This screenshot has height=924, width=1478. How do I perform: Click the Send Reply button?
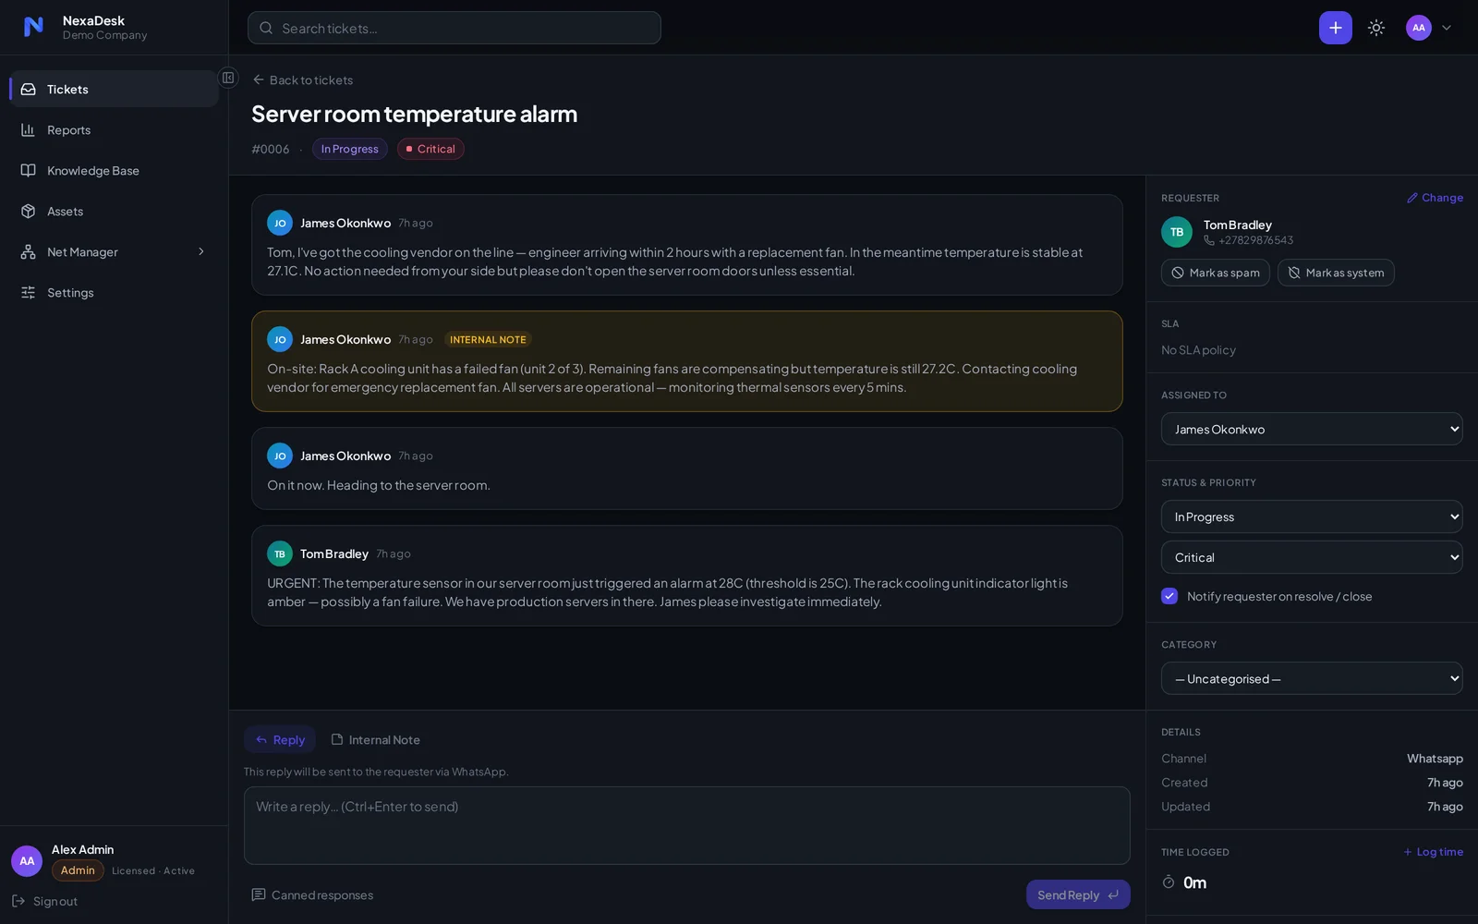(1078, 894)
